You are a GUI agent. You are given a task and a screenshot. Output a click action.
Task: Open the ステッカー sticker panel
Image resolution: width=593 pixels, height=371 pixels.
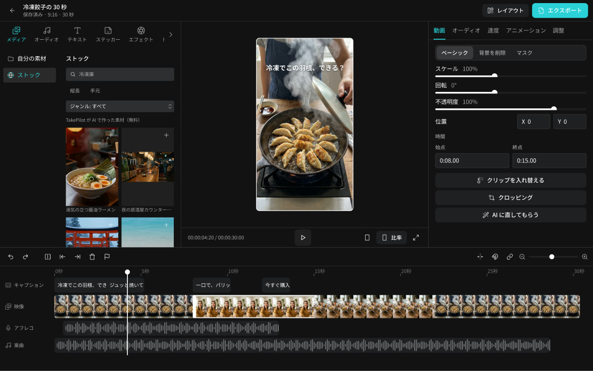coord(108,34)
